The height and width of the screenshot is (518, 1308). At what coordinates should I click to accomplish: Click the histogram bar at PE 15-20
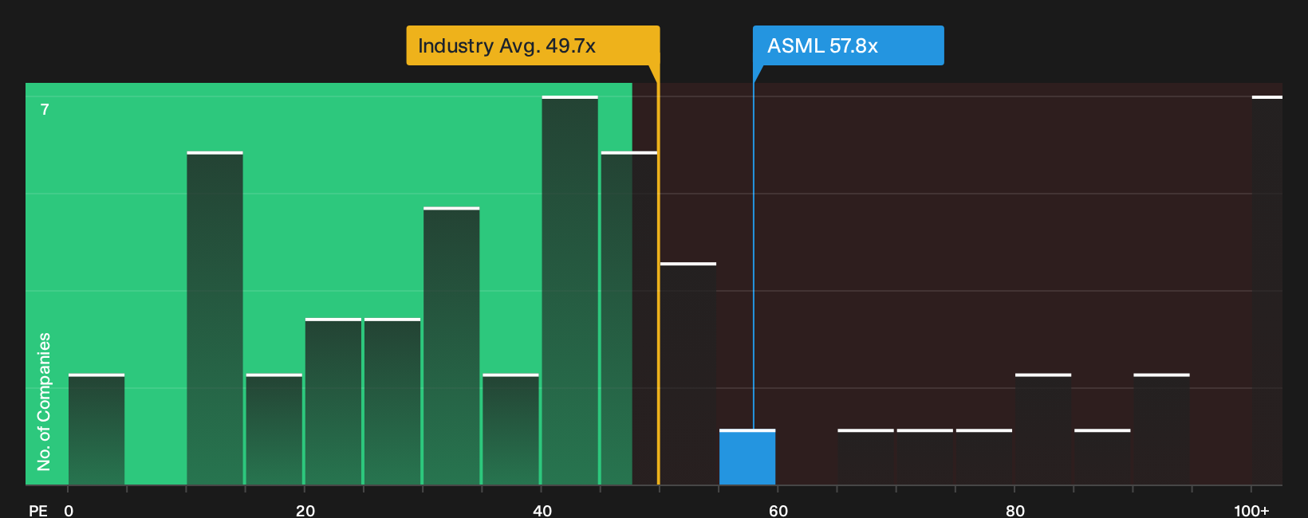pyautogui.click(x=274, y=430)
